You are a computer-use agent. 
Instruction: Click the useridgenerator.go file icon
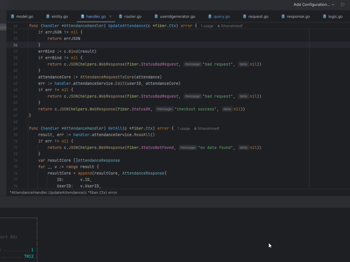tap(156, 16)
